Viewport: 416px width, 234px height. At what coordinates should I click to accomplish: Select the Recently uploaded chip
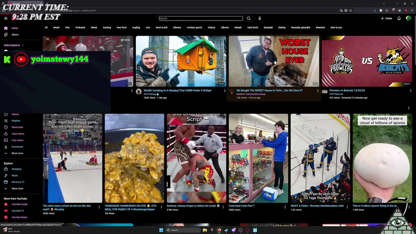pyautogui.click(x=301, y=28)
